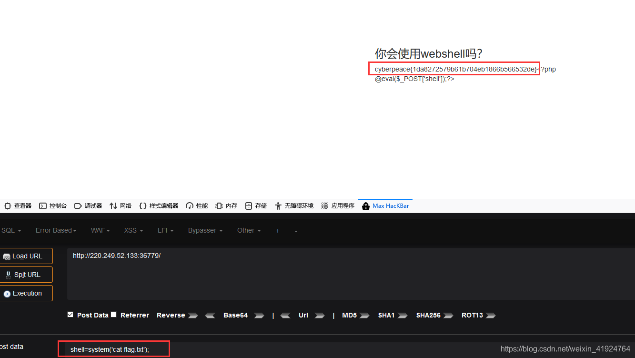Viewport: 635px width, 358px height.
Task: Expand the LFI dropdown menu
Action: [166, 230]
